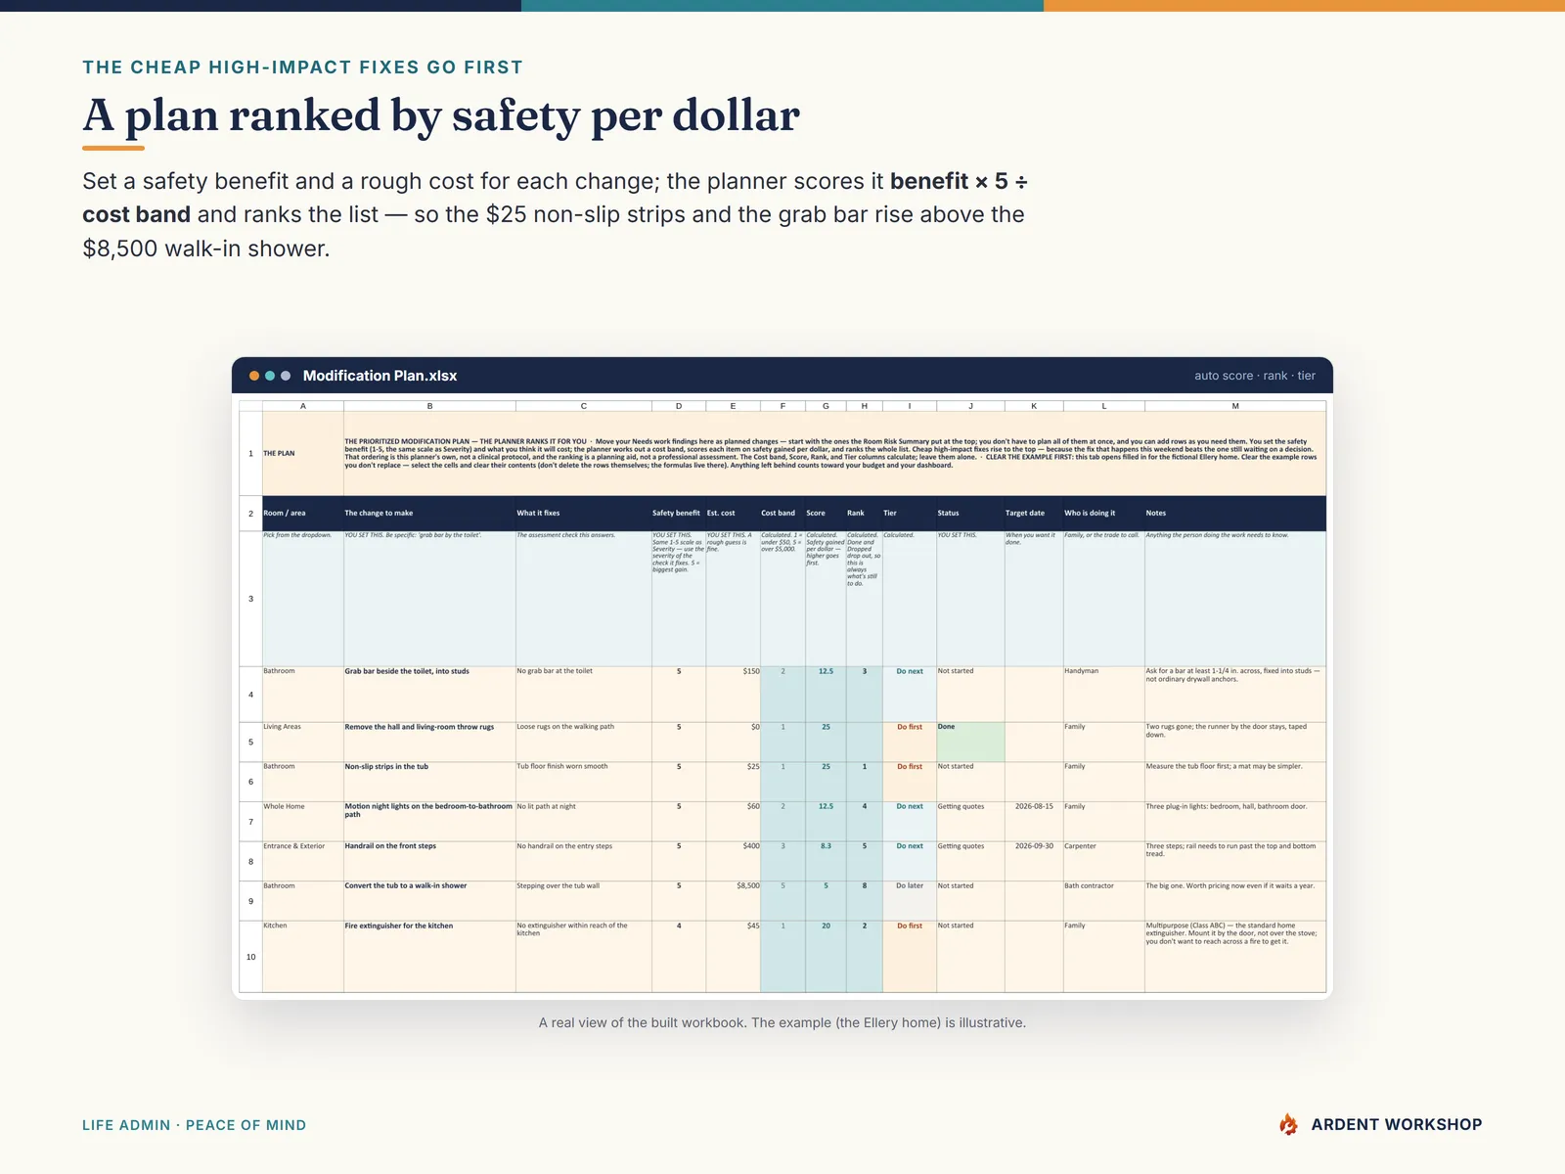Click the 'Do later' tier cell
Viewport: 1565px width, 1174px height.
pos(910,901)
